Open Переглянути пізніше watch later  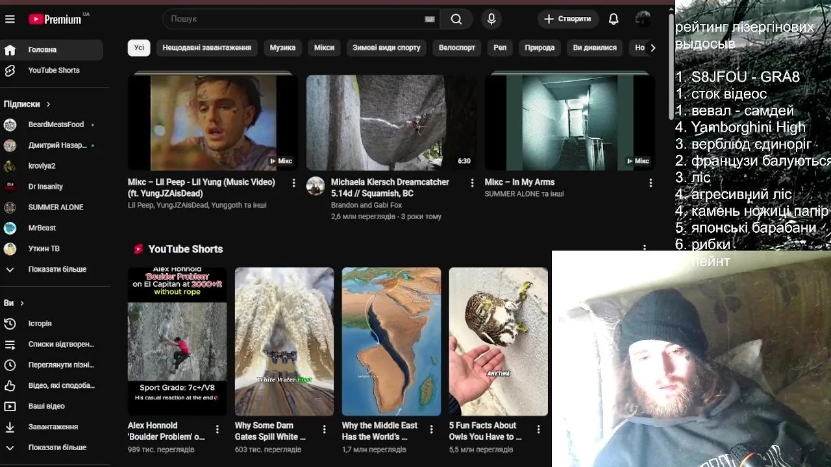52,365
